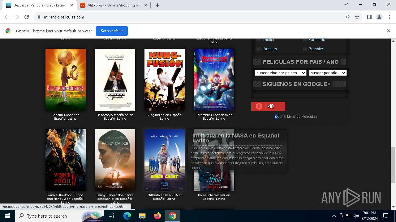Screen dimensions: 396x222
Task: Open the network status tray icon
Action: 349,216
